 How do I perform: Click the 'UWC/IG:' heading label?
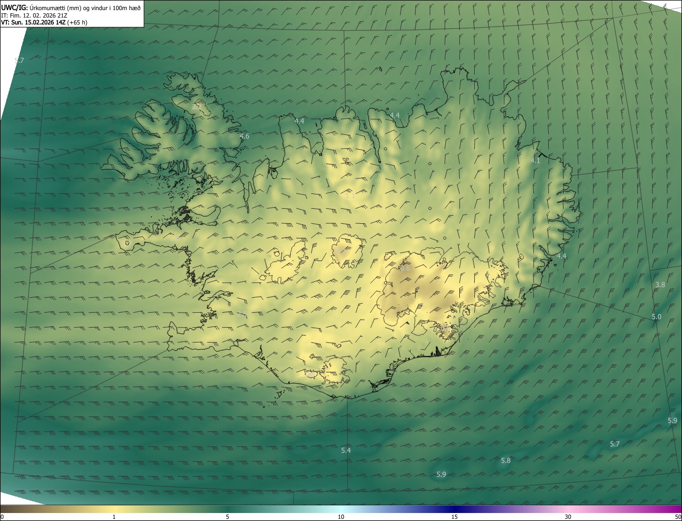tap(14, 7)
